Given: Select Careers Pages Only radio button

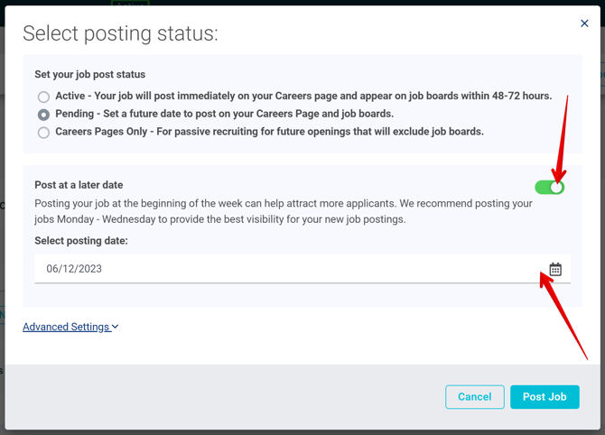Looking at the screenshot, I should [x=43, y=133].
